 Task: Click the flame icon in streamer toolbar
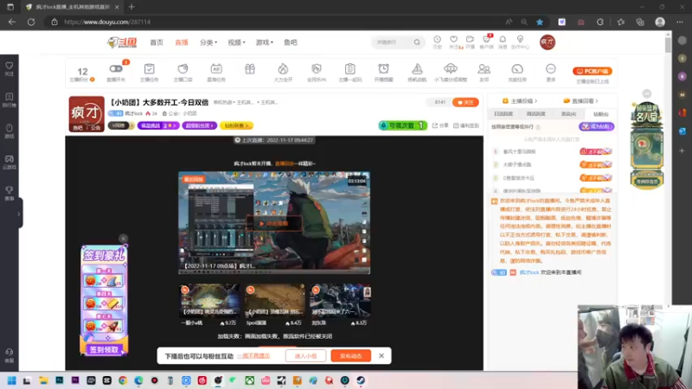(283, 69)
